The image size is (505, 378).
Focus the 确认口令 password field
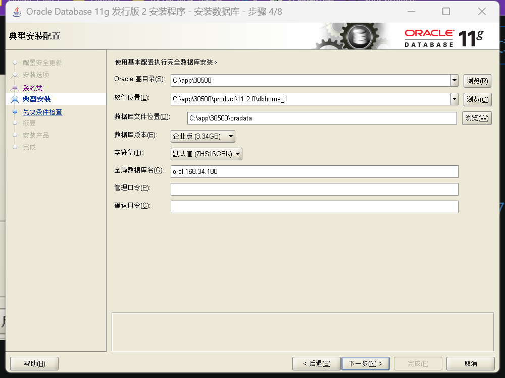coord(314,207)
